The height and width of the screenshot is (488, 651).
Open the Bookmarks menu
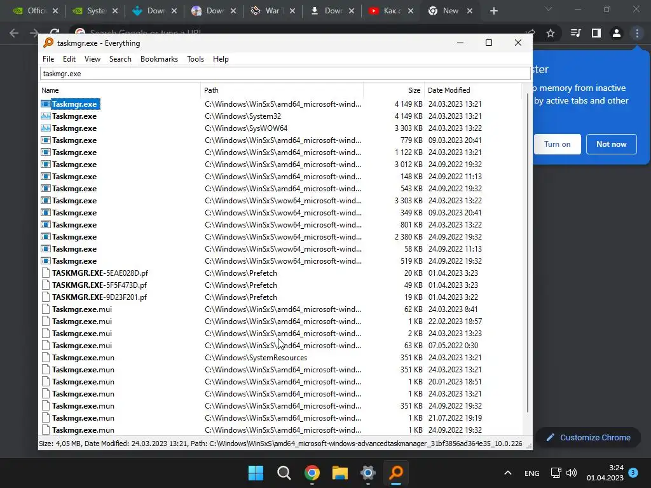tap(159, 59)
